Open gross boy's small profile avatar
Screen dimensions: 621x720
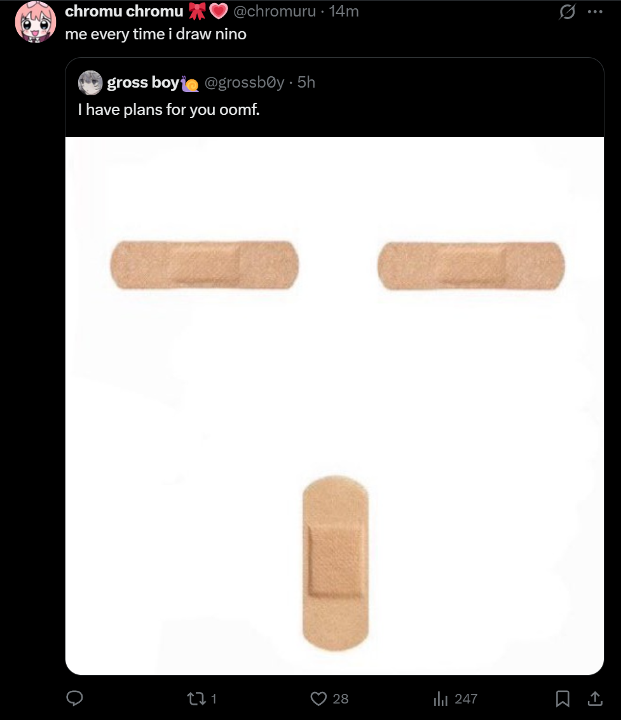pyautogui.click(x=90, y=83)
